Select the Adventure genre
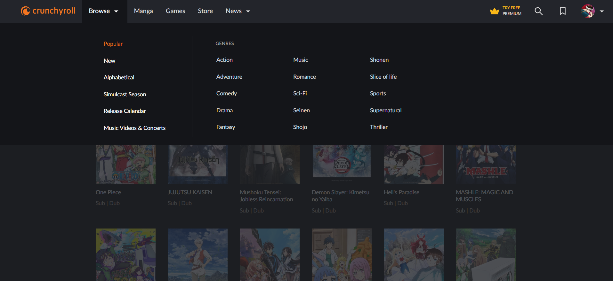This screenshot has height=281, width=613. pos(229,77)
